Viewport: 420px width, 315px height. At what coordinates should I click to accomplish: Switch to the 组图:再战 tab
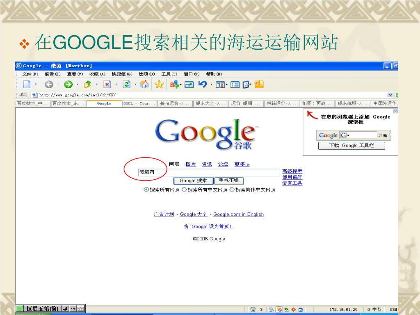pos(317,103)
